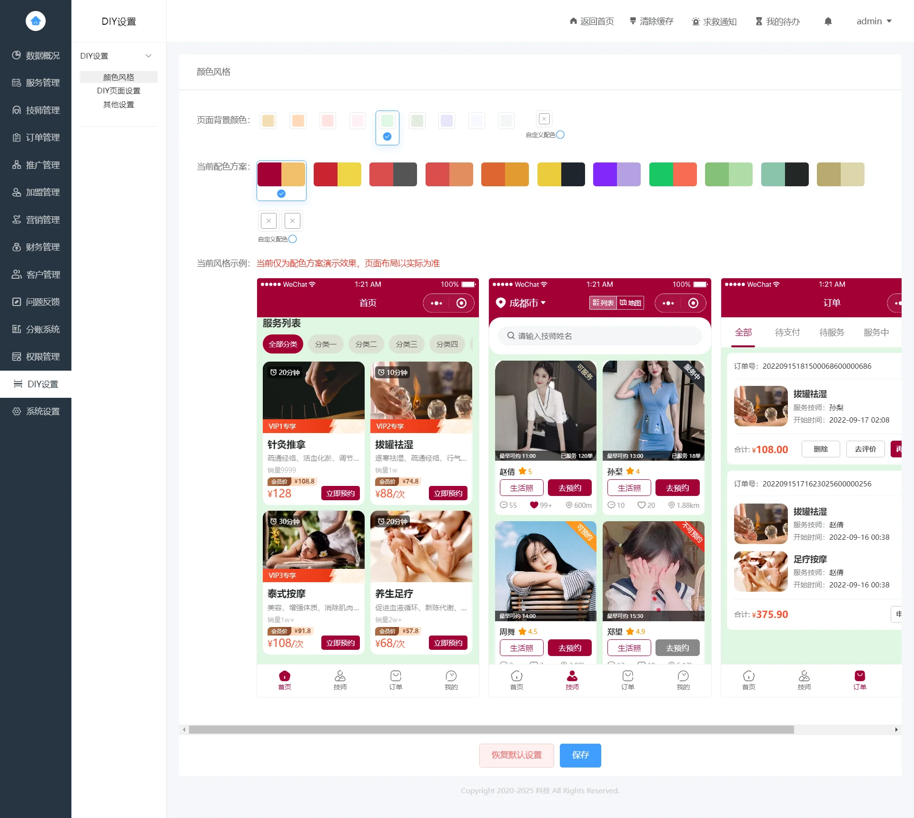Click 我的待办 hourglass icon
This screenshot has width=914, height=818.
click(759, 21)
